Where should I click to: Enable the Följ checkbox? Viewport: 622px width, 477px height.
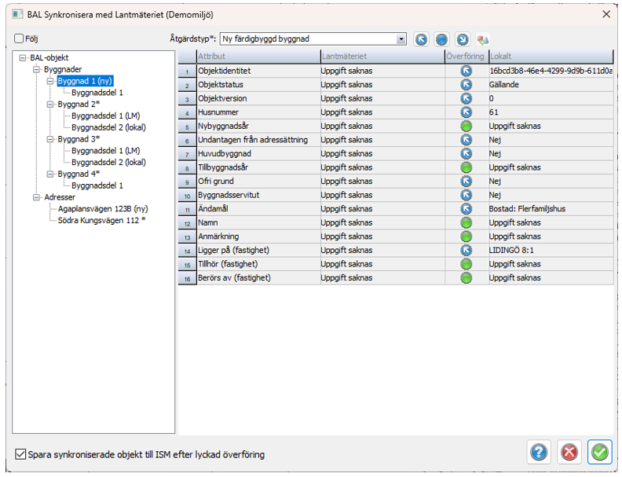pos(19,38)
